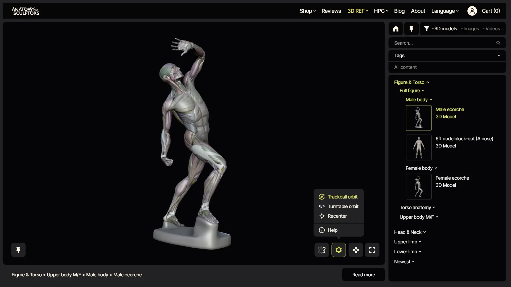Open the Female ecorche model thumbnail
Image resolution: width=511 pixels, height=287 pixels.
point(418,187)
